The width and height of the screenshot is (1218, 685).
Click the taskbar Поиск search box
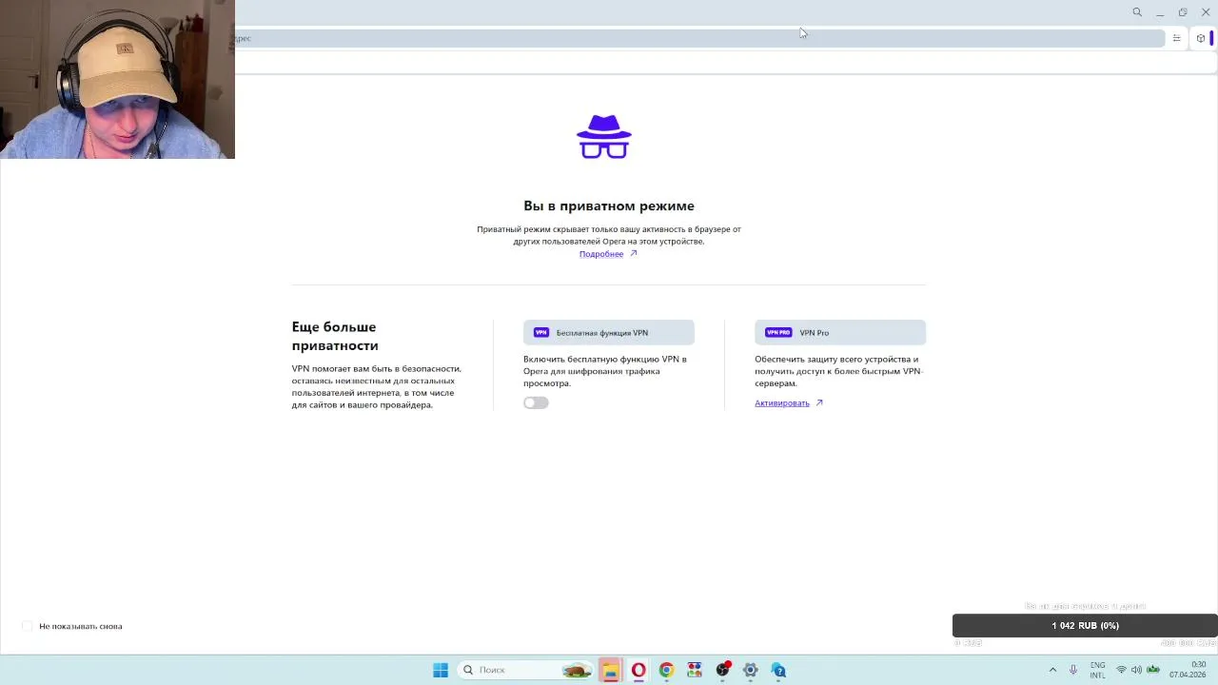[525, 670]
